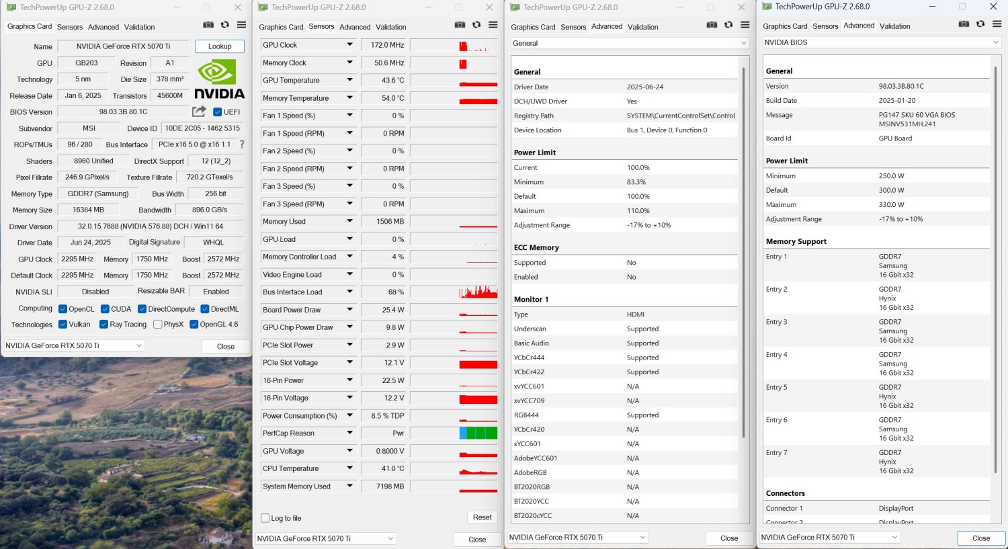Screen dimensions: 1008x549
Task: Toggle the Vulkan checkbox
Action: pyautogui.click(x=62, y=325)
